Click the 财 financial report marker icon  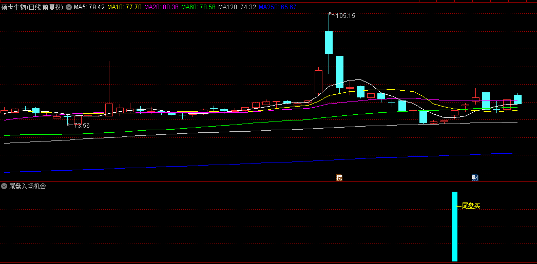click(x=475, y=178)
